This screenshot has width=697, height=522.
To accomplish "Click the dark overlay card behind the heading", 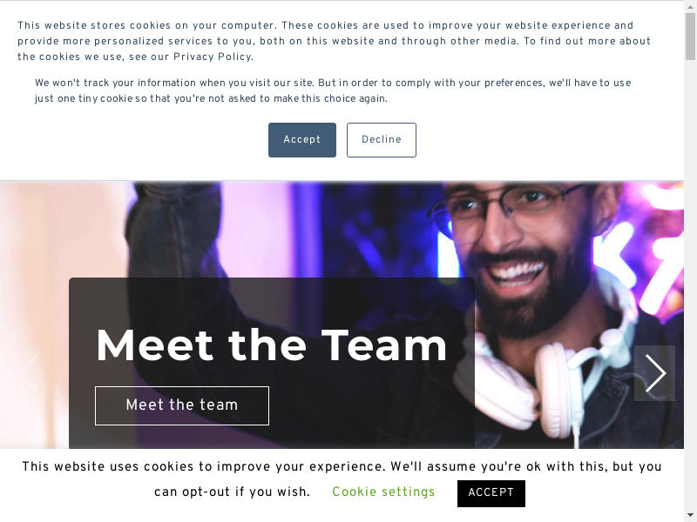I will [x=272, y=363].
